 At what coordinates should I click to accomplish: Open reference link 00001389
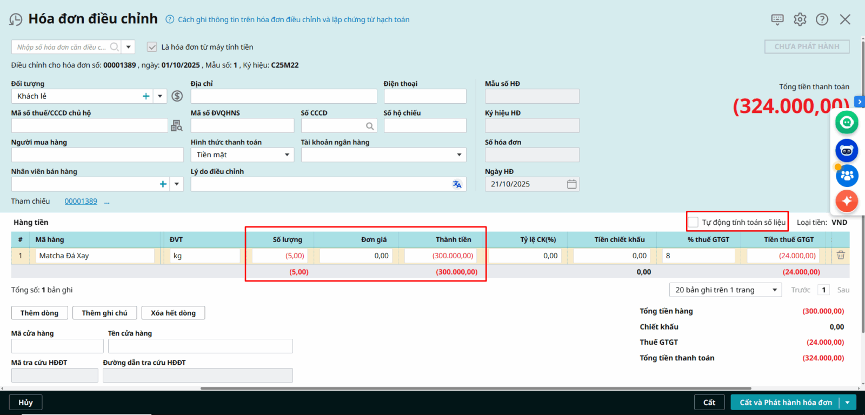point(81,201)
